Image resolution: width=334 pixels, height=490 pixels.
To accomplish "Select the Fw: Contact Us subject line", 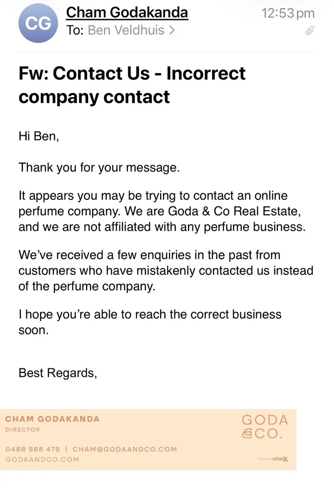I will pos(132,85).
